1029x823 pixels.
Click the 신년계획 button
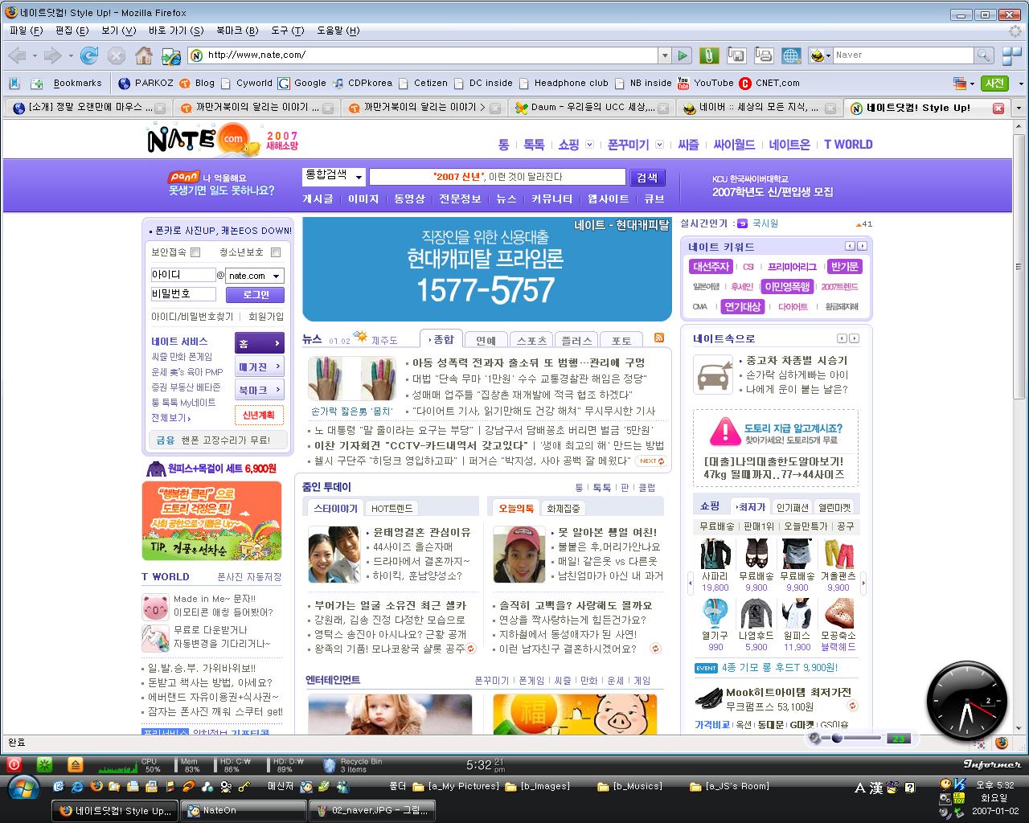(x=260, y=415)
